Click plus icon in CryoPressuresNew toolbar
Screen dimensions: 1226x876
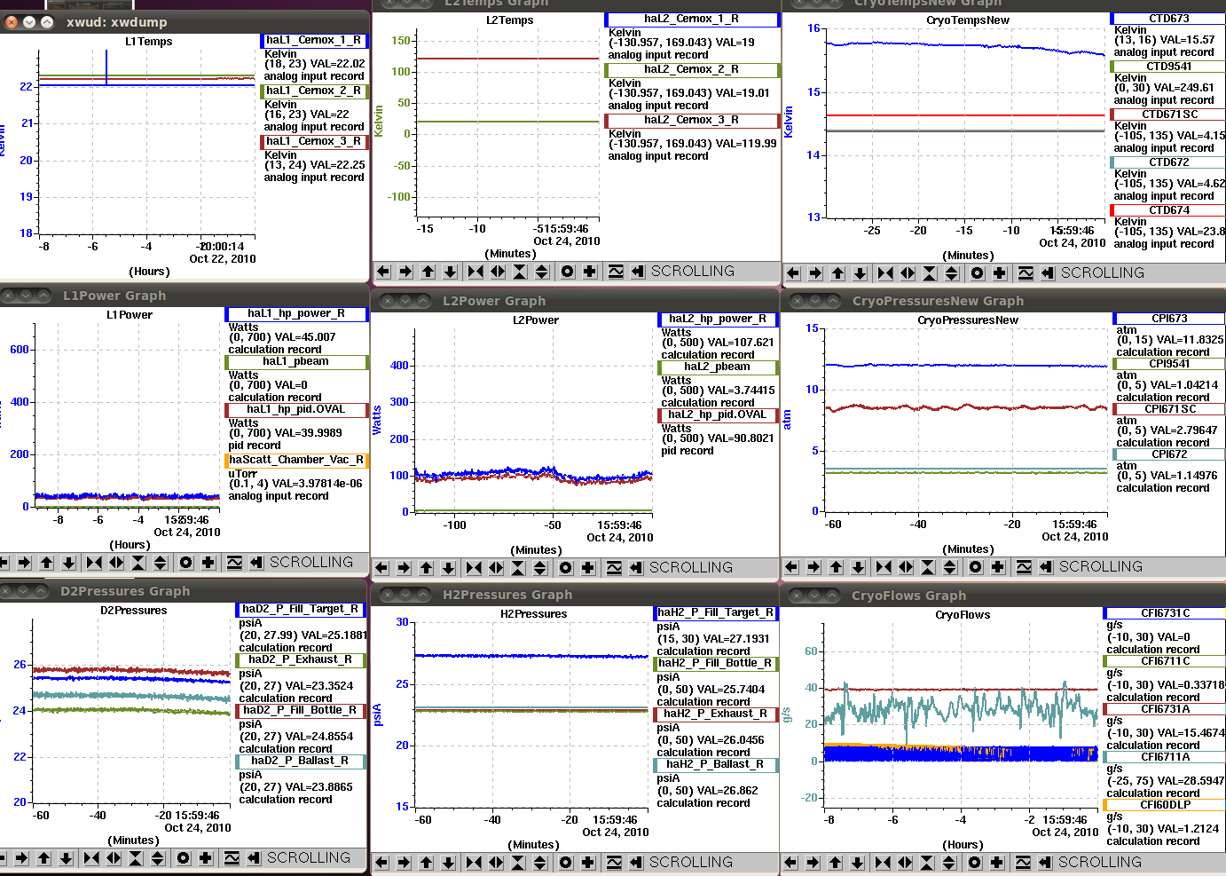click(998, 567)
